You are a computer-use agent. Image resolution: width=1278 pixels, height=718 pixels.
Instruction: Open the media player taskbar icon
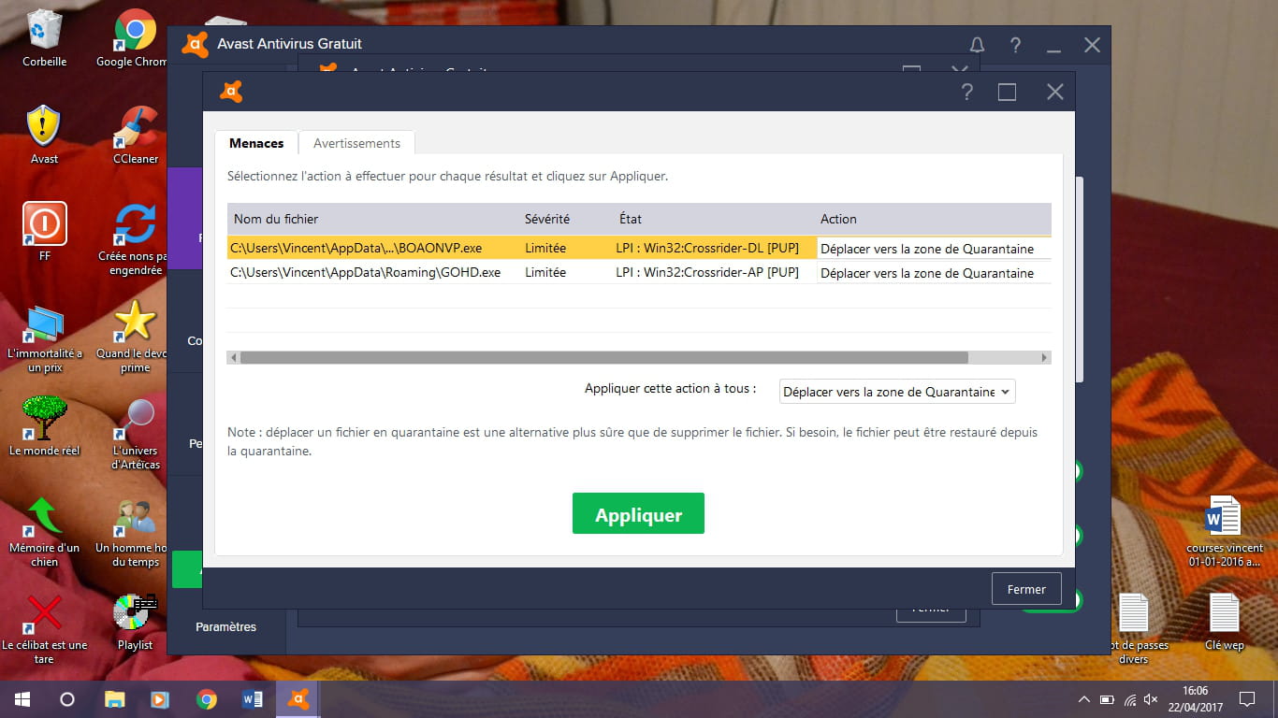point(160,698)
